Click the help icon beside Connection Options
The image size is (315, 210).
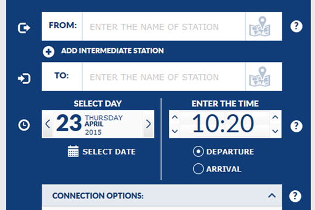[x=295, y=196]
